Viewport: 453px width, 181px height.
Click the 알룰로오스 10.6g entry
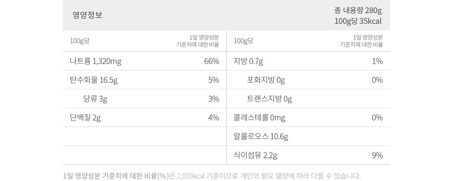pyautogui.click(x=261, y=137)
